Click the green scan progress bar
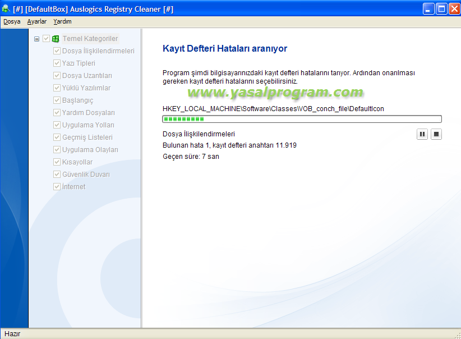461x339 pixels. 302,119
